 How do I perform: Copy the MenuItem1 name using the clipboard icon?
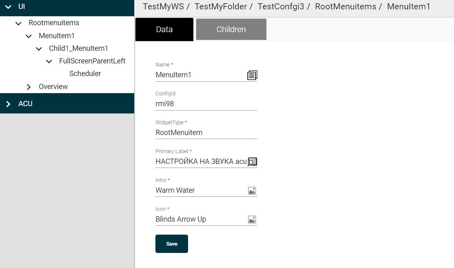252,75
